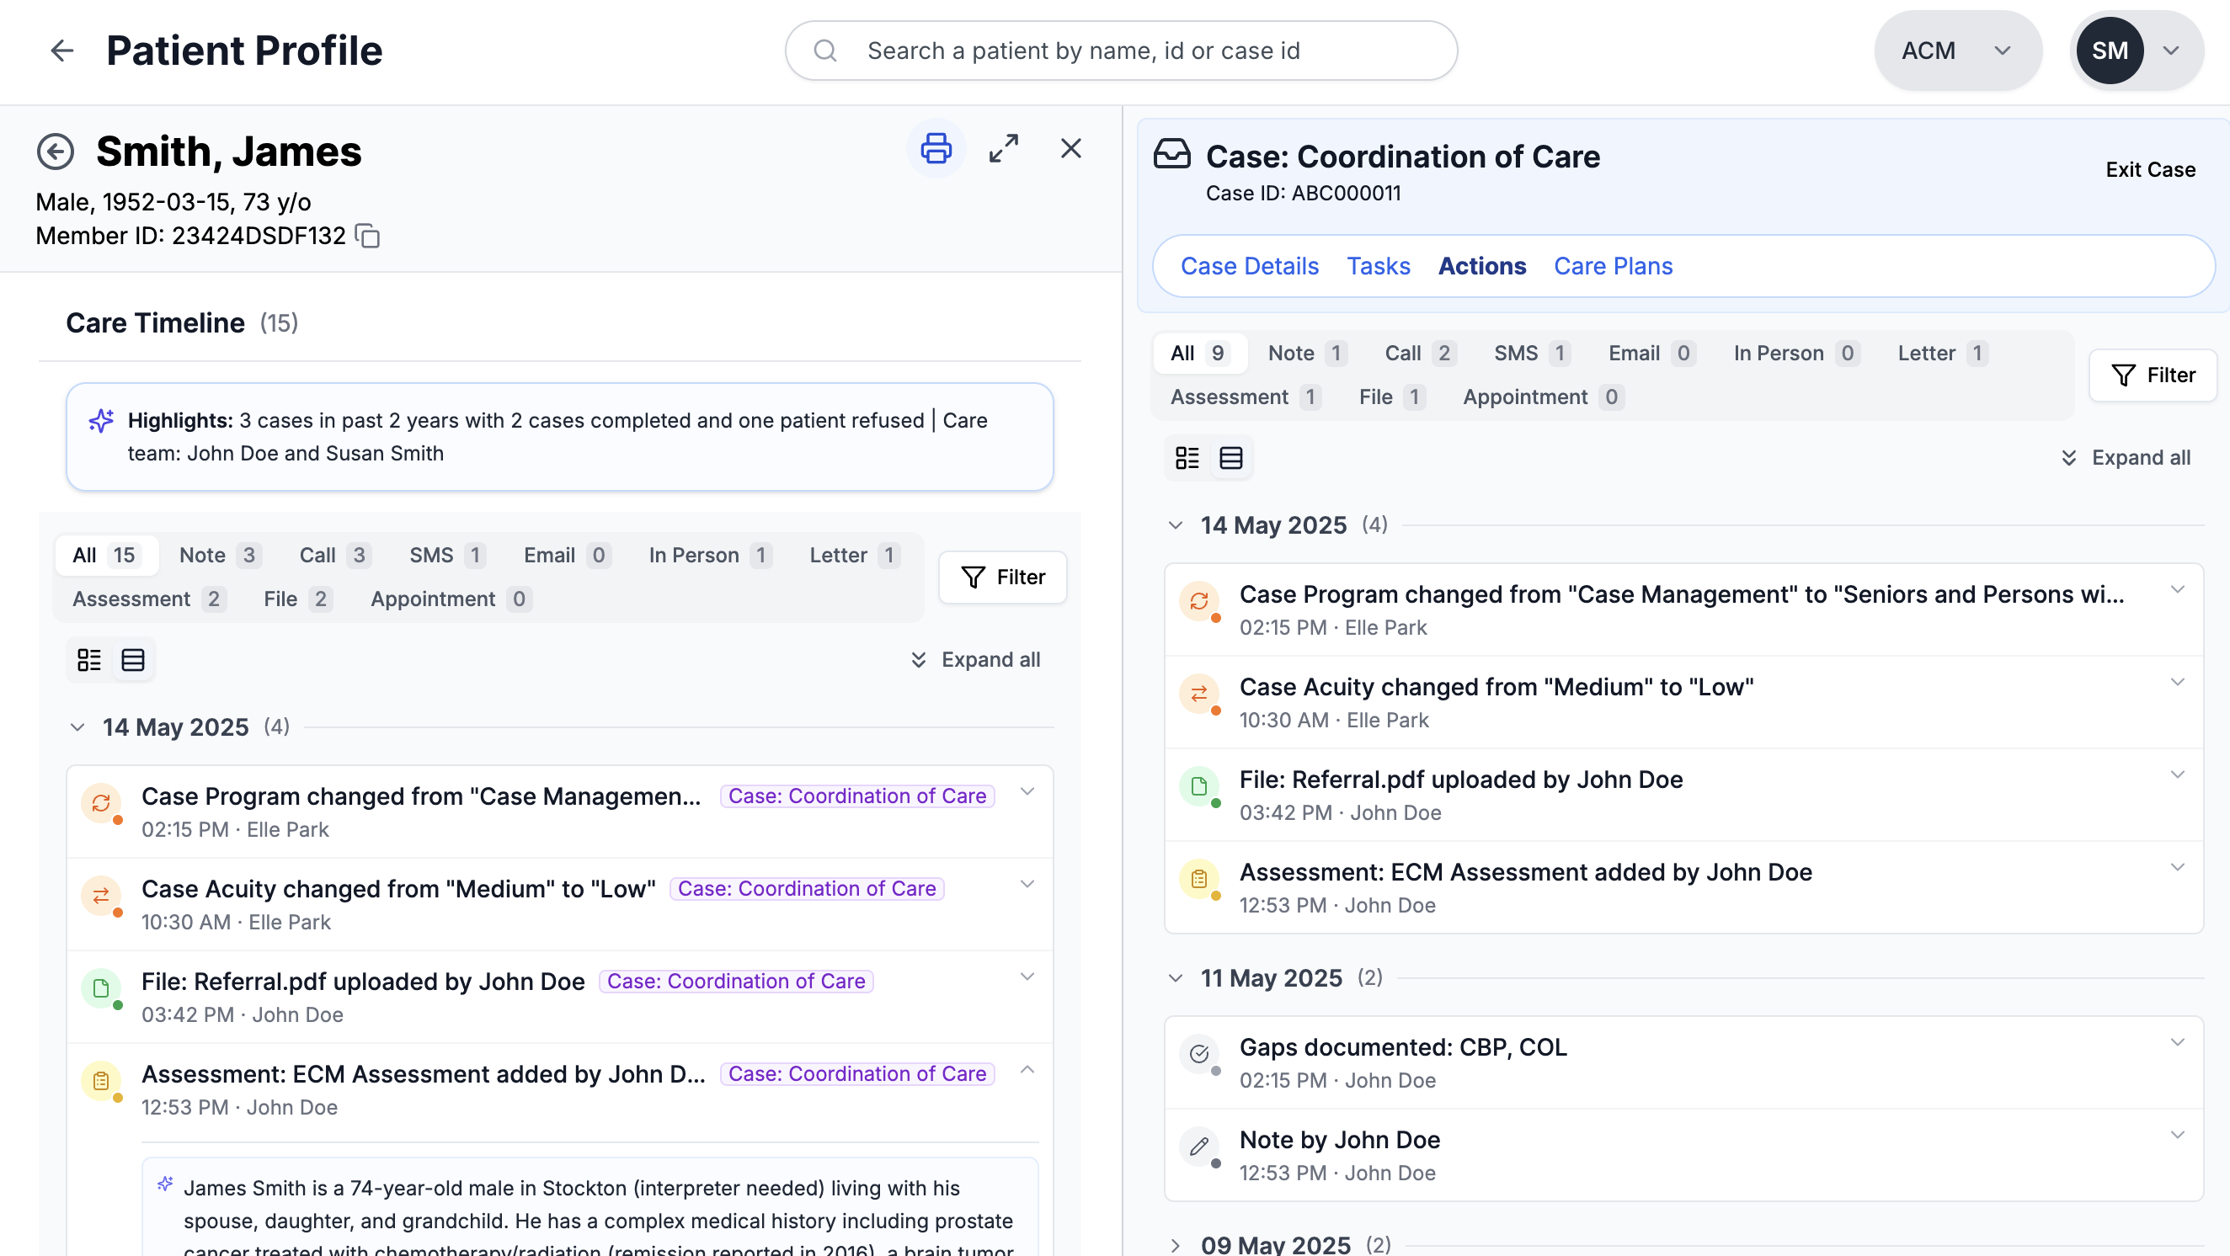Copy Member ID with the copy icon
The width and height of the screenshot is (2230, 1256).
point(368,237)
